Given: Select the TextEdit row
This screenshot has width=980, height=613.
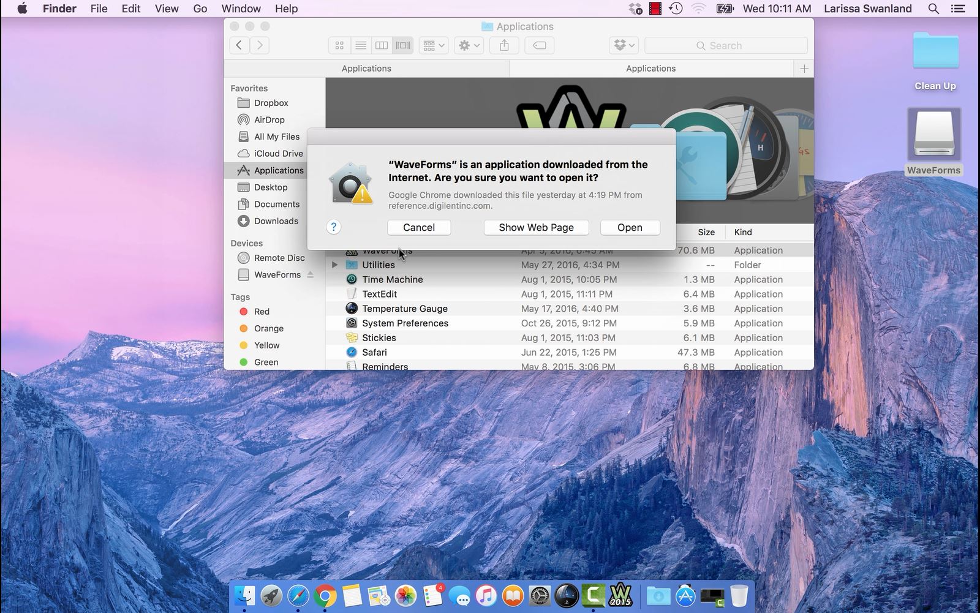Looking at the screenshot, I should 570,294.
